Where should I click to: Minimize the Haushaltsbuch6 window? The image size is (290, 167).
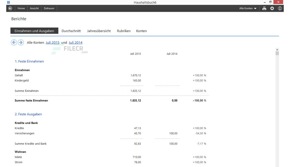[x=265, y=2]
